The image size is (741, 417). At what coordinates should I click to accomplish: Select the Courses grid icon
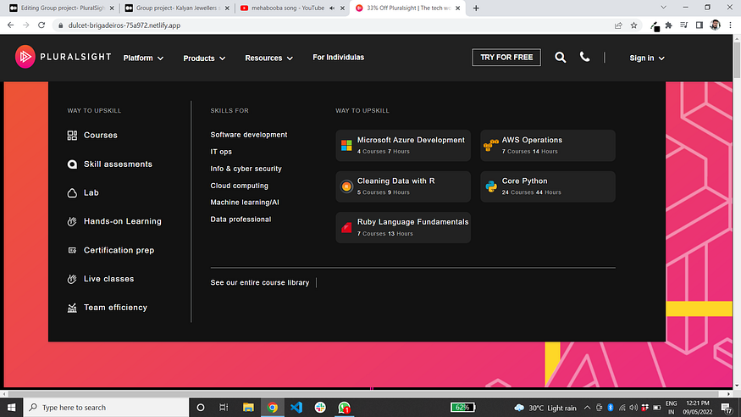72,136
